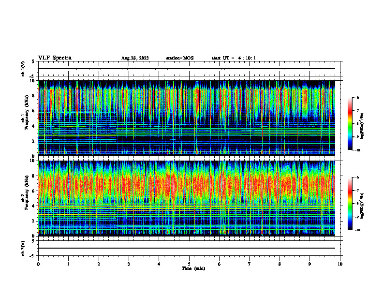Click the ch.1 spectrogram color bar
This screenshot has width=383, height=296.
point(350,124)
